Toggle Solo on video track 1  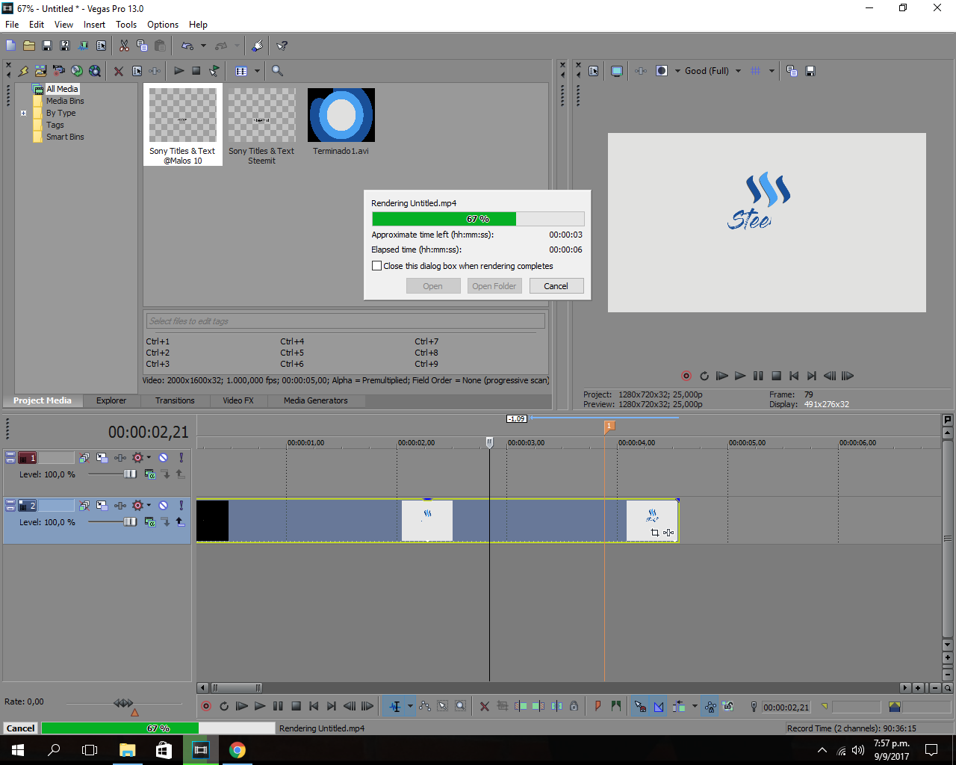(x=181, y=458)
